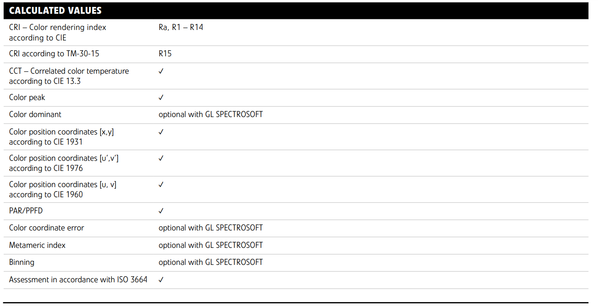Screen dimensions: 598x307
Task: Click the 'Binning' row label
Action: [x=22, y=262]
